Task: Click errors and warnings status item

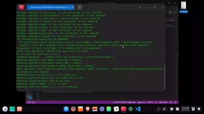Action: pyautogui.click(x=32, y=102)
